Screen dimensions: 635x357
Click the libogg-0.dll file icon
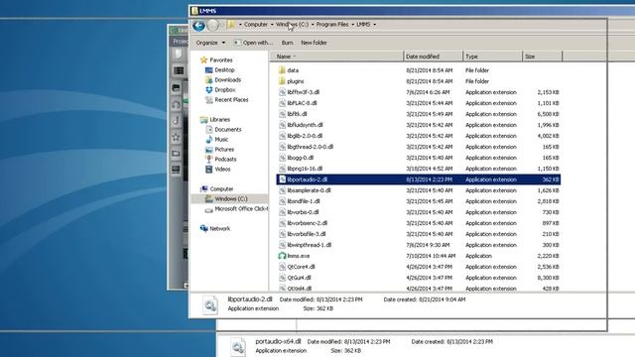tap(282, 158)
